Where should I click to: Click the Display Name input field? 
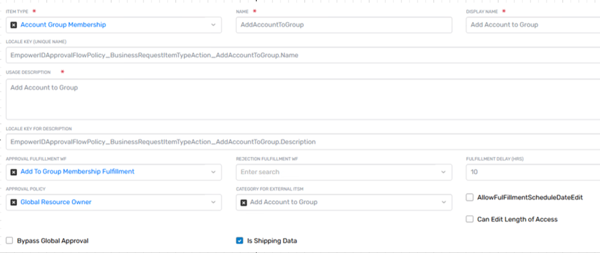(x=533, y=25)
